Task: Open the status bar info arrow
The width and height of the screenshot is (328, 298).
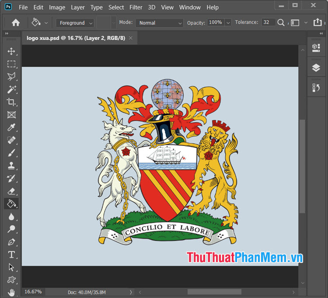Action: pyautogui.click(x=131, y=292)
